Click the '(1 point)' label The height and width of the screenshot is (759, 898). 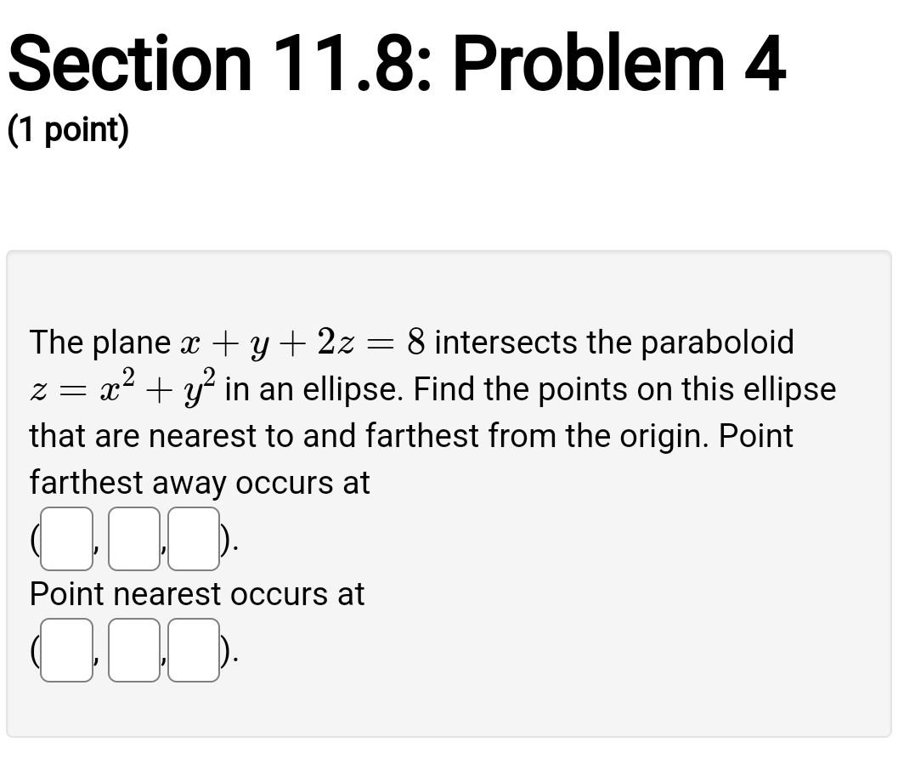pyautogui.click(x=68, y=129)
